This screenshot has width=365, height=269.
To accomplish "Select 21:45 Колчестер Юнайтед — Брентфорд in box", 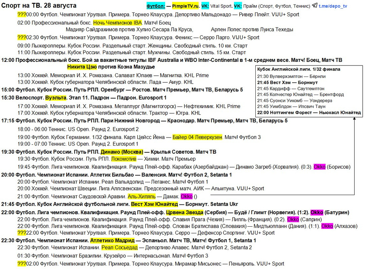I will point(300,94).
